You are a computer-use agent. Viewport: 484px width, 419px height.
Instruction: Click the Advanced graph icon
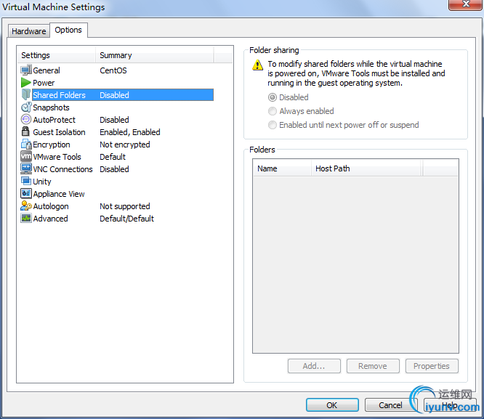point(26,218)
